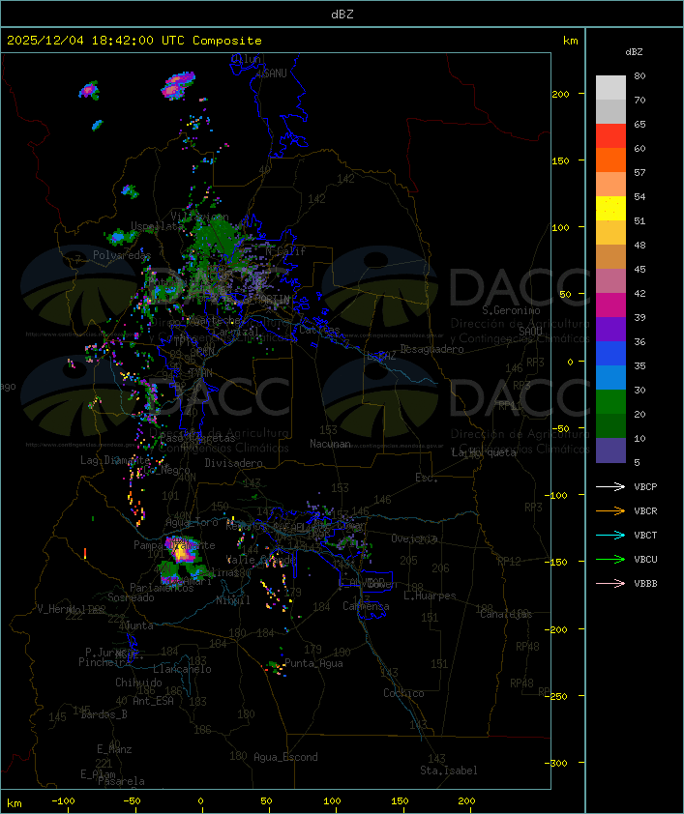Click the Desaguadero place label
684x814 pixels.
(431, 349)
